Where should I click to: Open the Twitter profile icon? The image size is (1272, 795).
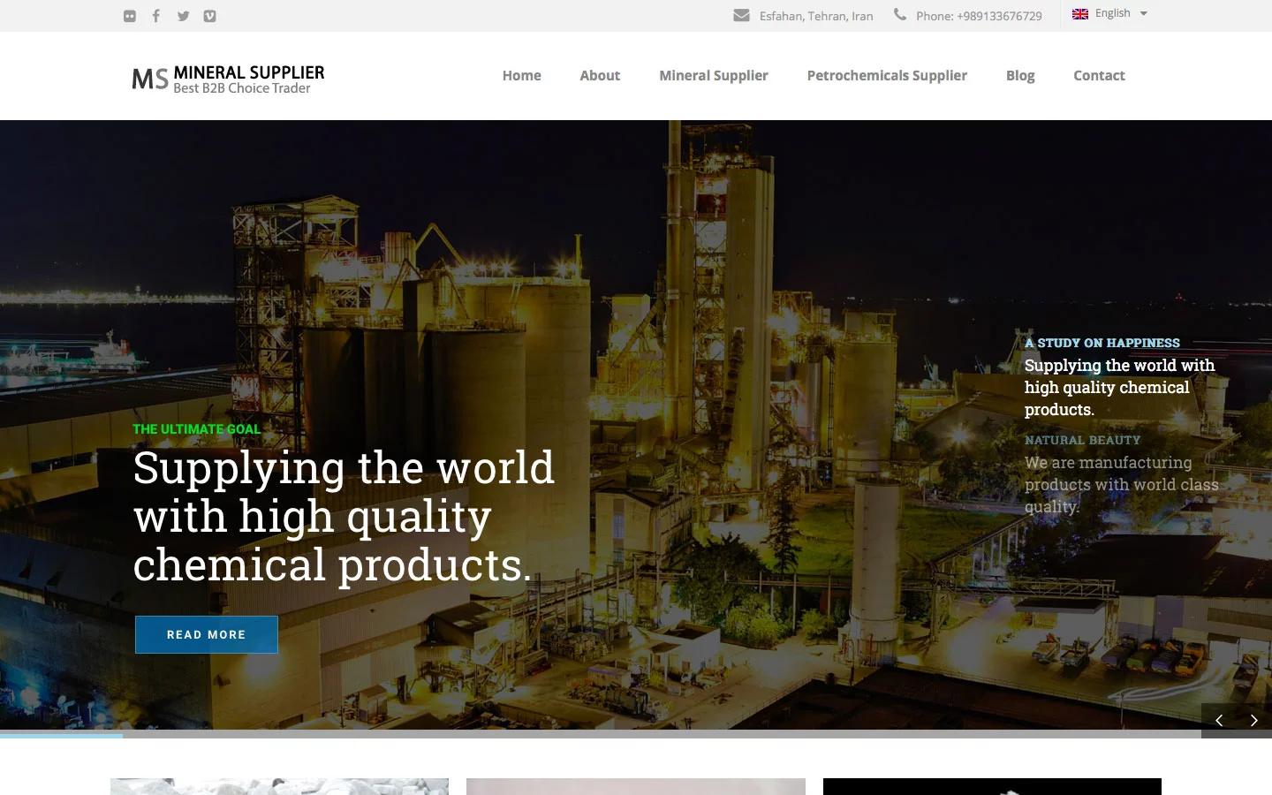183,16
